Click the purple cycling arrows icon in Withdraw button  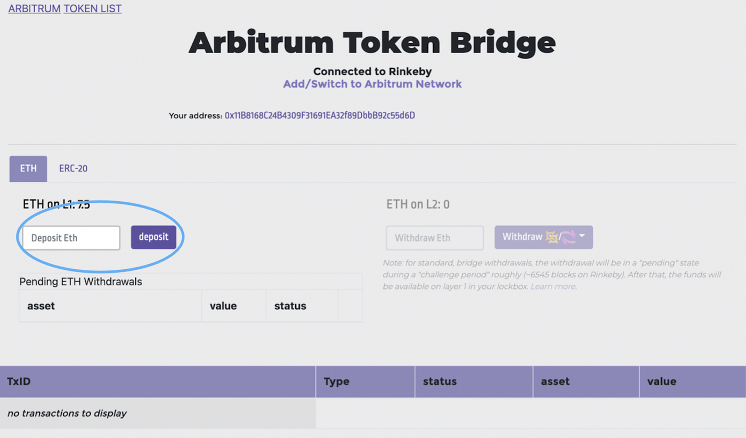pos(569,236)
